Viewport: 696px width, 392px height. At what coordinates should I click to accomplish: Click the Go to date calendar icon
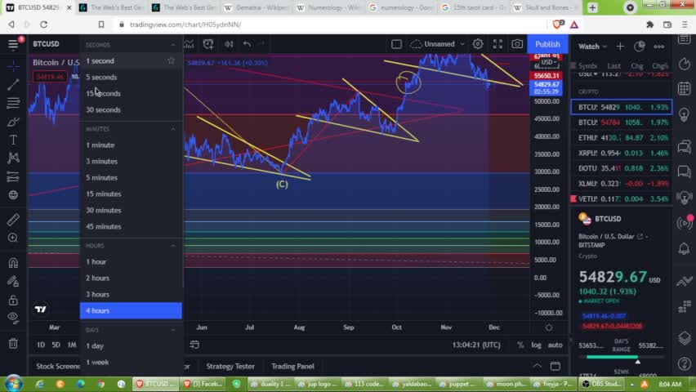click(x=194, y=345)
